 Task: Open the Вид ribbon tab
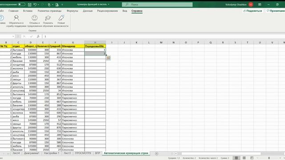pos(125,11)
